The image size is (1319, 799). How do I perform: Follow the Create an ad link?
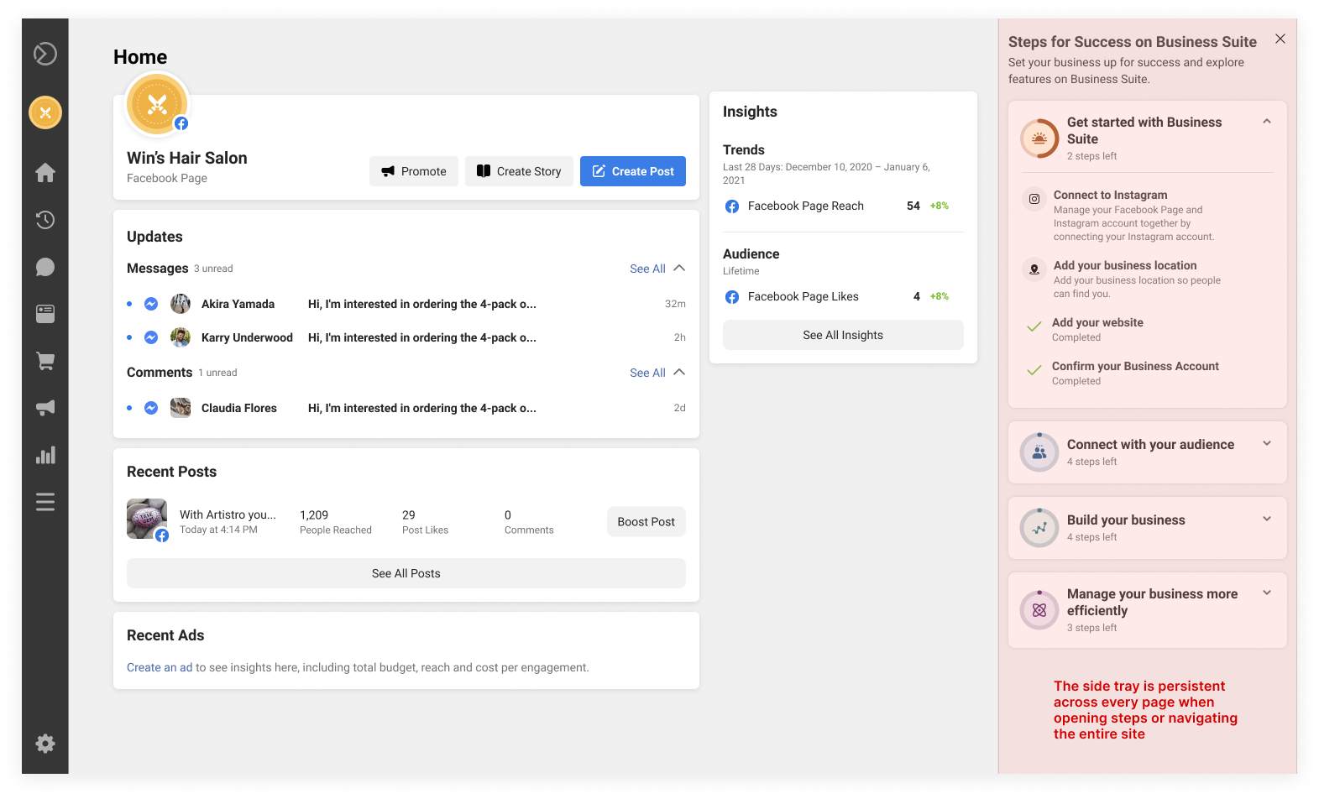pyautogui.click(x=160, y=667)
